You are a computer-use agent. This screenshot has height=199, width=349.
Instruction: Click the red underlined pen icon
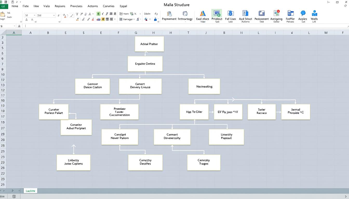pos(65,16)
